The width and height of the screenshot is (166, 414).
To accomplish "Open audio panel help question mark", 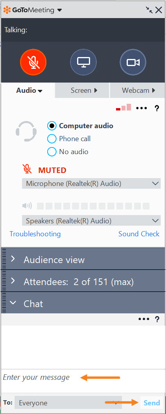I will [x=157, y=108].
